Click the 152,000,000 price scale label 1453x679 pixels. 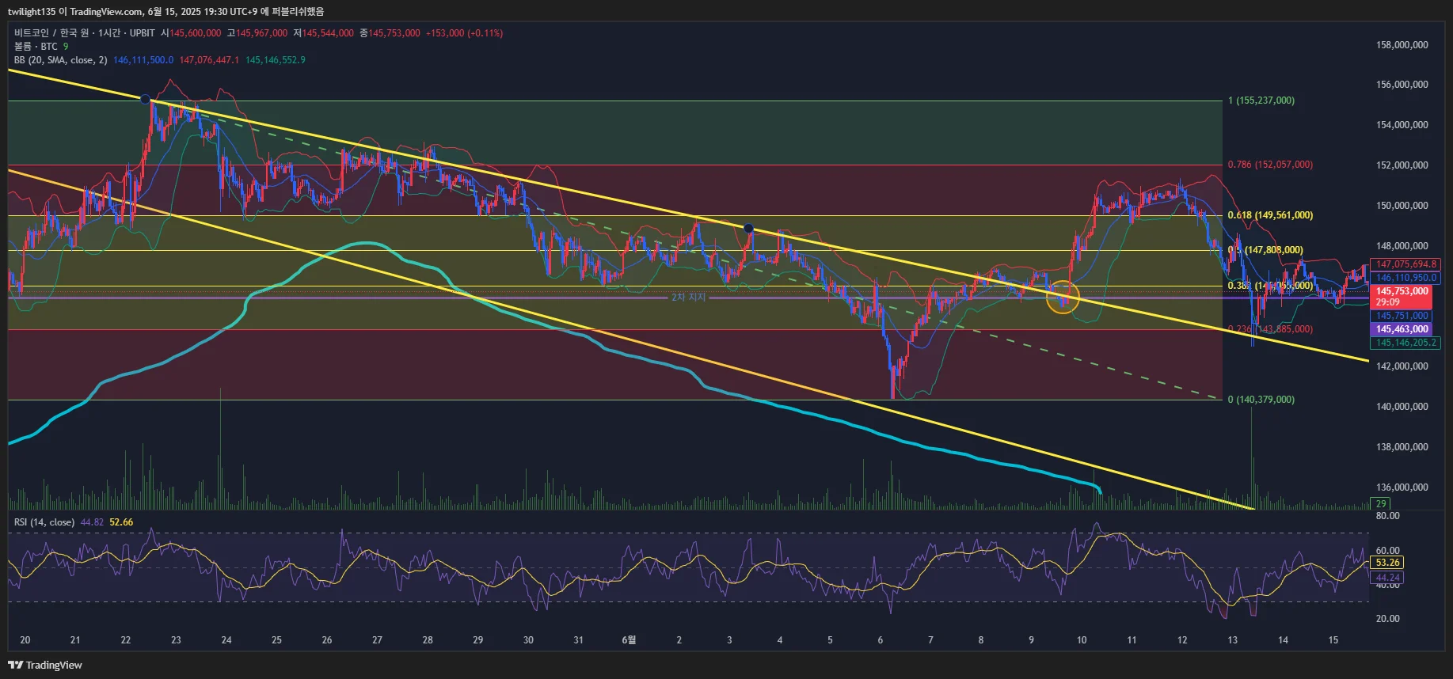pos(1402,165)
